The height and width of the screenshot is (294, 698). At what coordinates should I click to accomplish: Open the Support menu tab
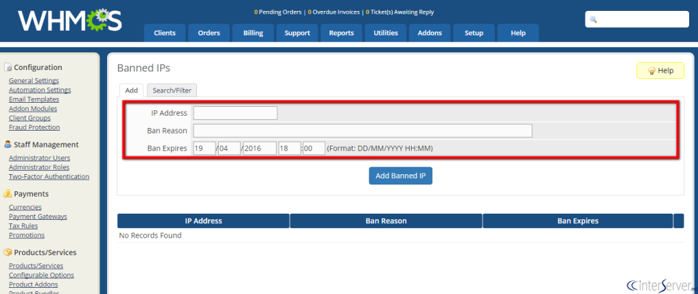pyautogui.click(x=297, y=33)
